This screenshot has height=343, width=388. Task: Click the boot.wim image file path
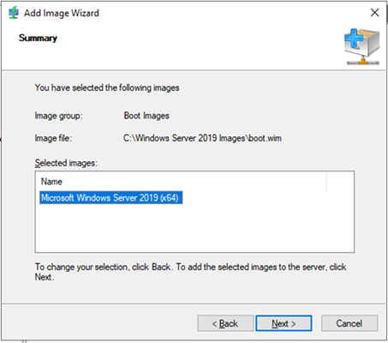pos(202,138)
